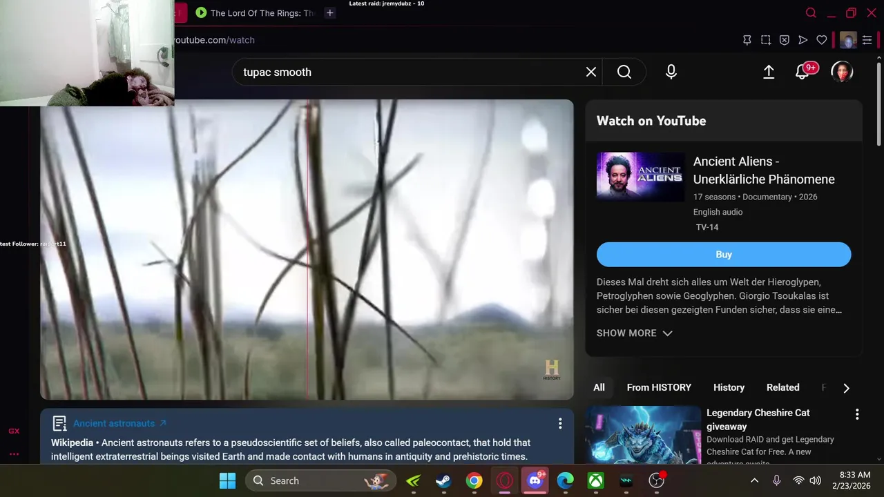The height and width of the screenshot is (497, 884).
Task: Open Google Chrome from the taskbar
Action: [x=474, y=480]
